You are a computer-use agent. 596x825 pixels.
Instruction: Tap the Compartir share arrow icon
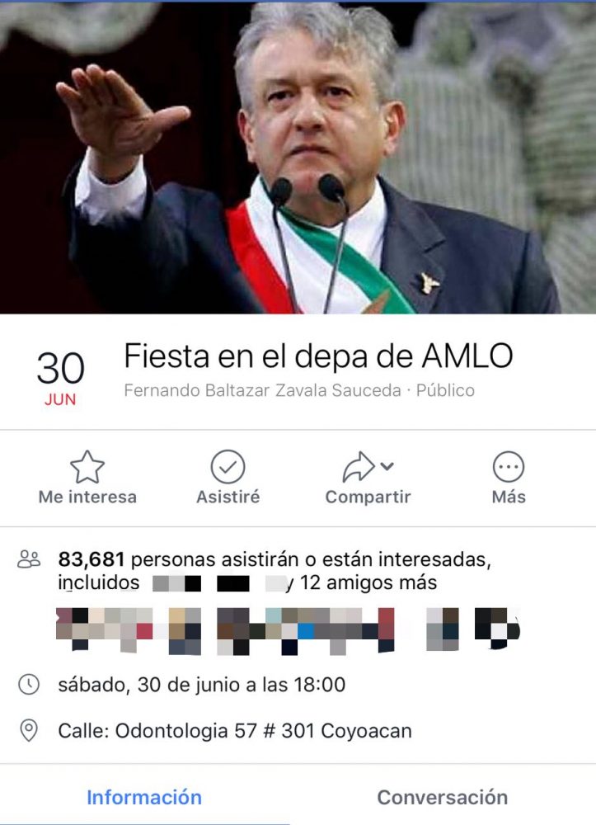coord(359,467)
